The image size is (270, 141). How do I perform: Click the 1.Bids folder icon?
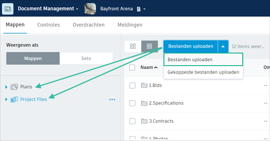[144, 85]
